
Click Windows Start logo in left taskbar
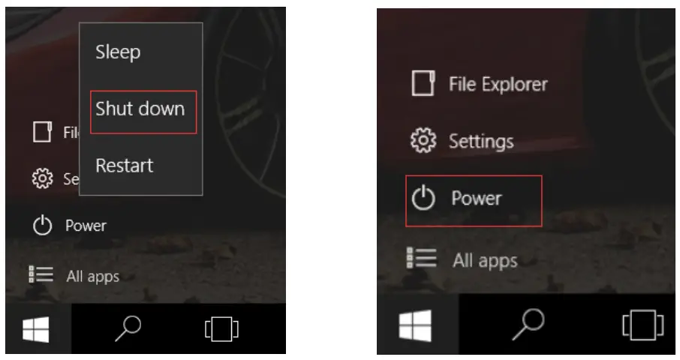[36, 329]
